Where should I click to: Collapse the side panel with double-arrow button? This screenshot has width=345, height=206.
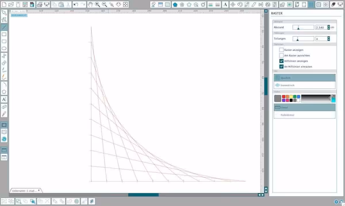point(266,11)
